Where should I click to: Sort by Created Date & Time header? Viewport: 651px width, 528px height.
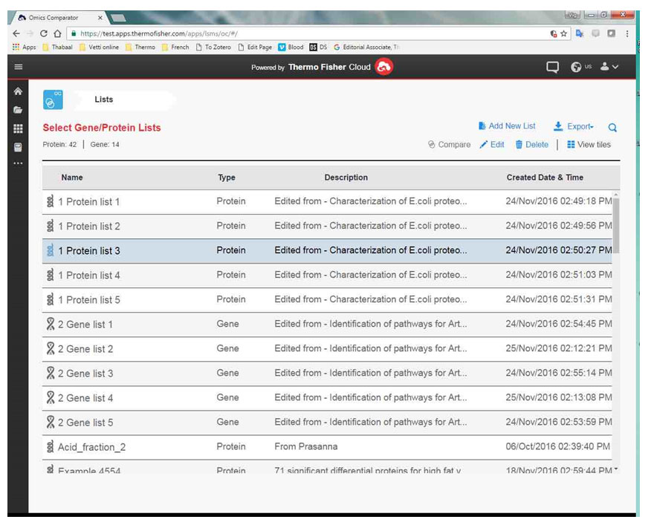(545, 177)
